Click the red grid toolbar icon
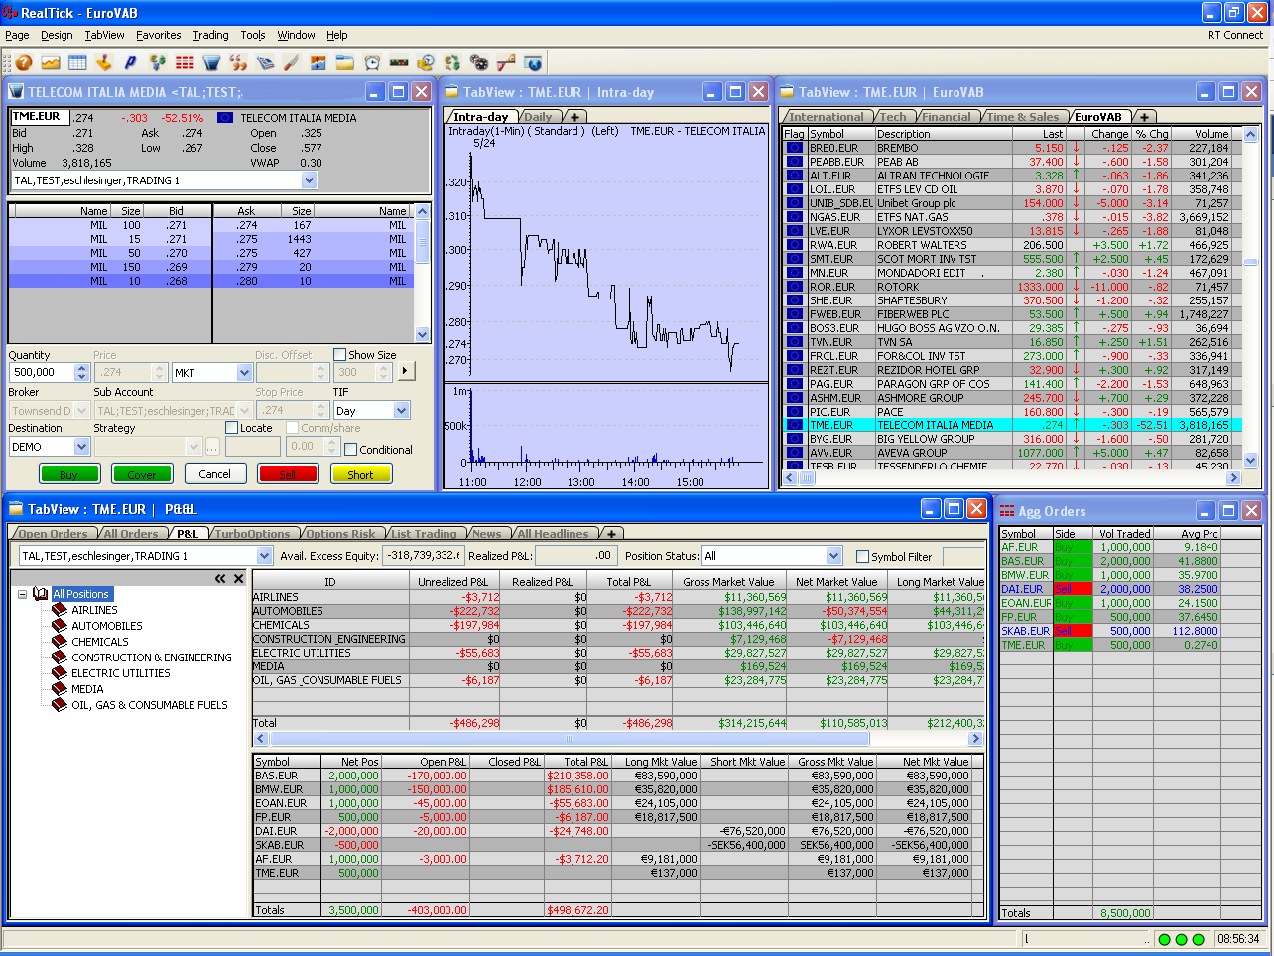The image size is (1274, 956). click(185, 62)
